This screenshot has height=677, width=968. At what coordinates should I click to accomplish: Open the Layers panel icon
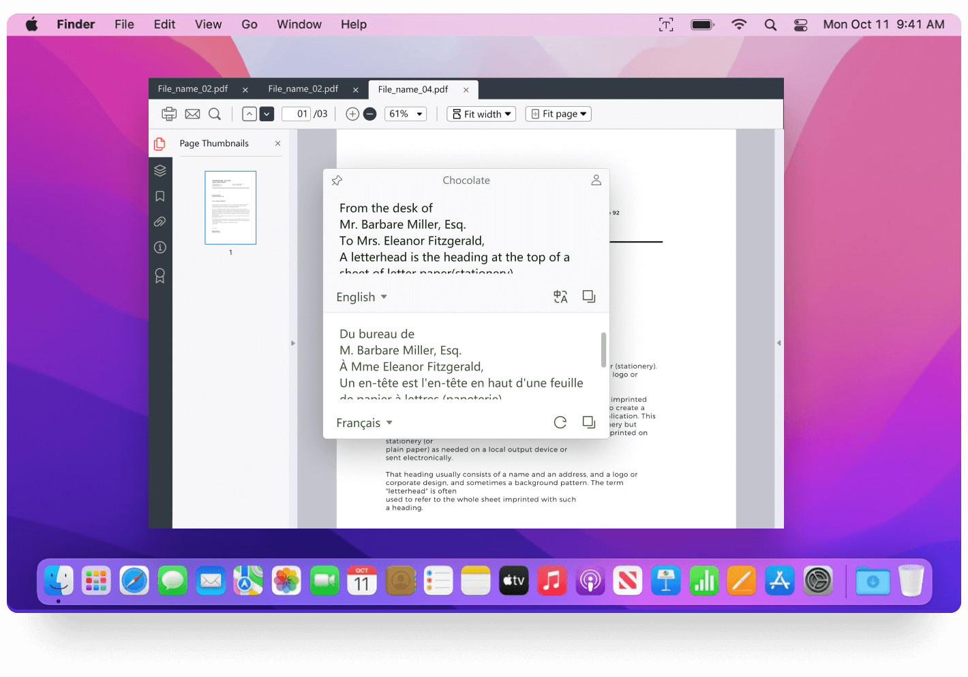[x=160, y=170]
